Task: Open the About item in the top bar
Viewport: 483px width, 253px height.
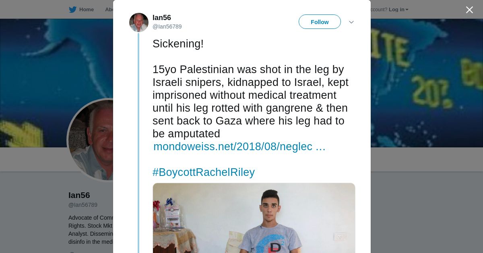Action: [x=109, y=10]
